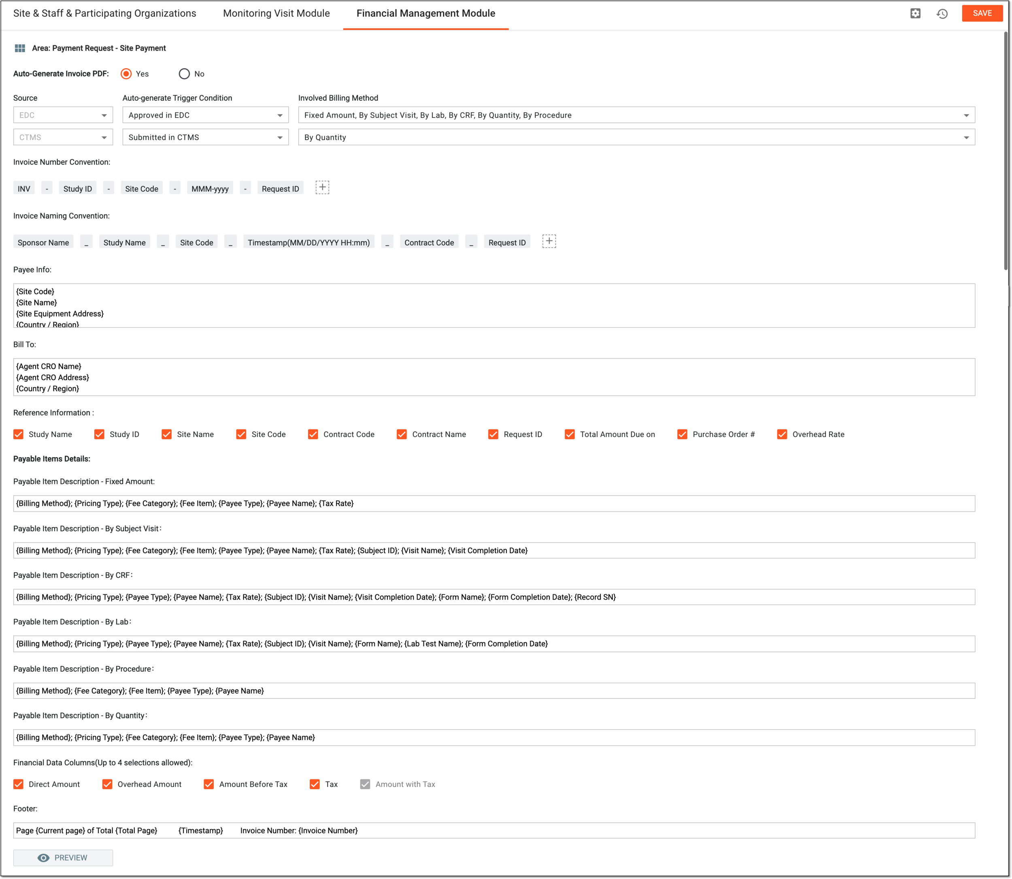Viewport: 1012px width, 879px height.
Task: Click the disabled Amount with Tax checkbox
Action: pyautogui.click(x=365, y=784)
